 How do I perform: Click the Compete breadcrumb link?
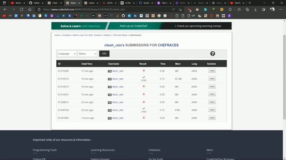tap(66, 35)
